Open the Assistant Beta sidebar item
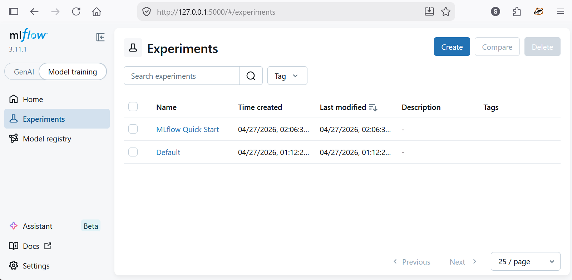572x280 pixels. (57, 226)
